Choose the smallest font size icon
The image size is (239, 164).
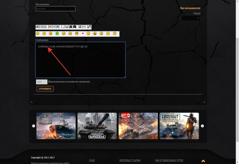pos(63,27)
